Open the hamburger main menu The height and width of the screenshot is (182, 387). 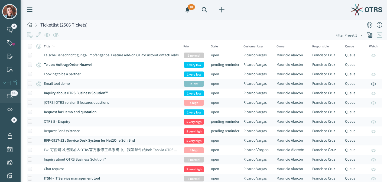tap(30, 10)
